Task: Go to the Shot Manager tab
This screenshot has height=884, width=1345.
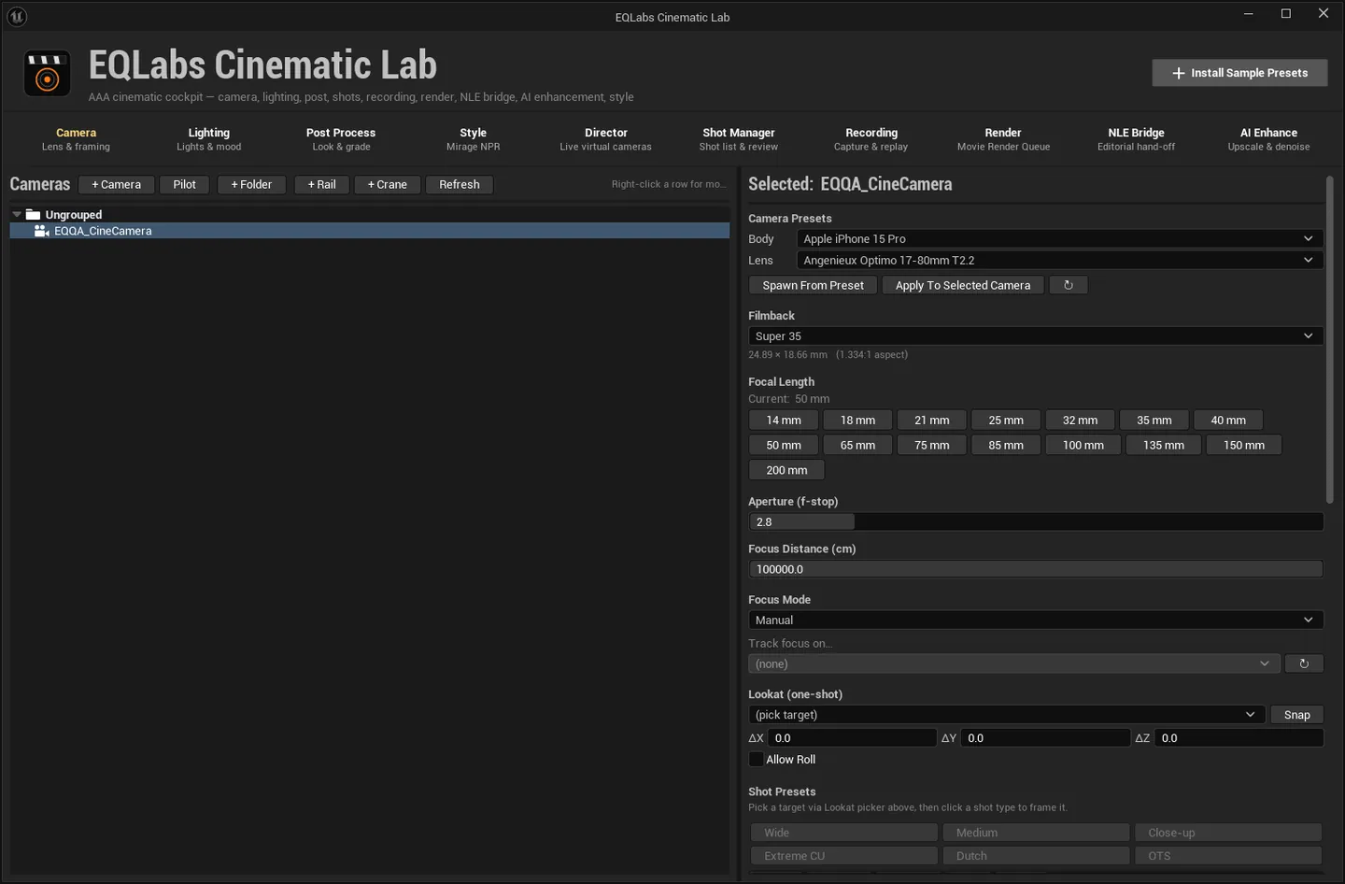Action: tap(739, 139)
